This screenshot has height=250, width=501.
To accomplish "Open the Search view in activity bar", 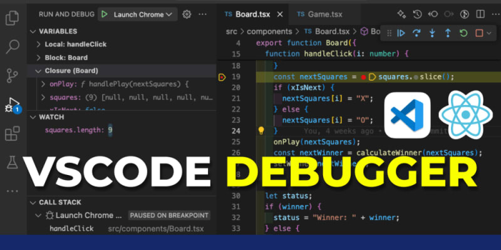I will 13,46.
